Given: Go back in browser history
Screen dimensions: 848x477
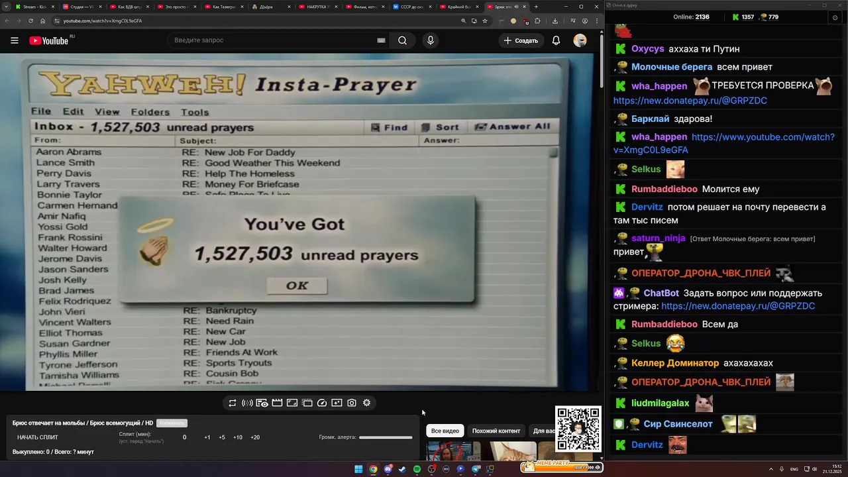Looking at the screenshot, I should point(7,21).
